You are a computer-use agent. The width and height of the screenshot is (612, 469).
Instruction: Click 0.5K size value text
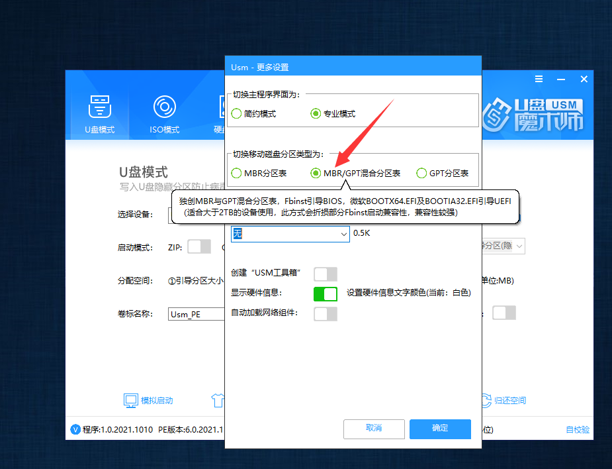[361, 233]
